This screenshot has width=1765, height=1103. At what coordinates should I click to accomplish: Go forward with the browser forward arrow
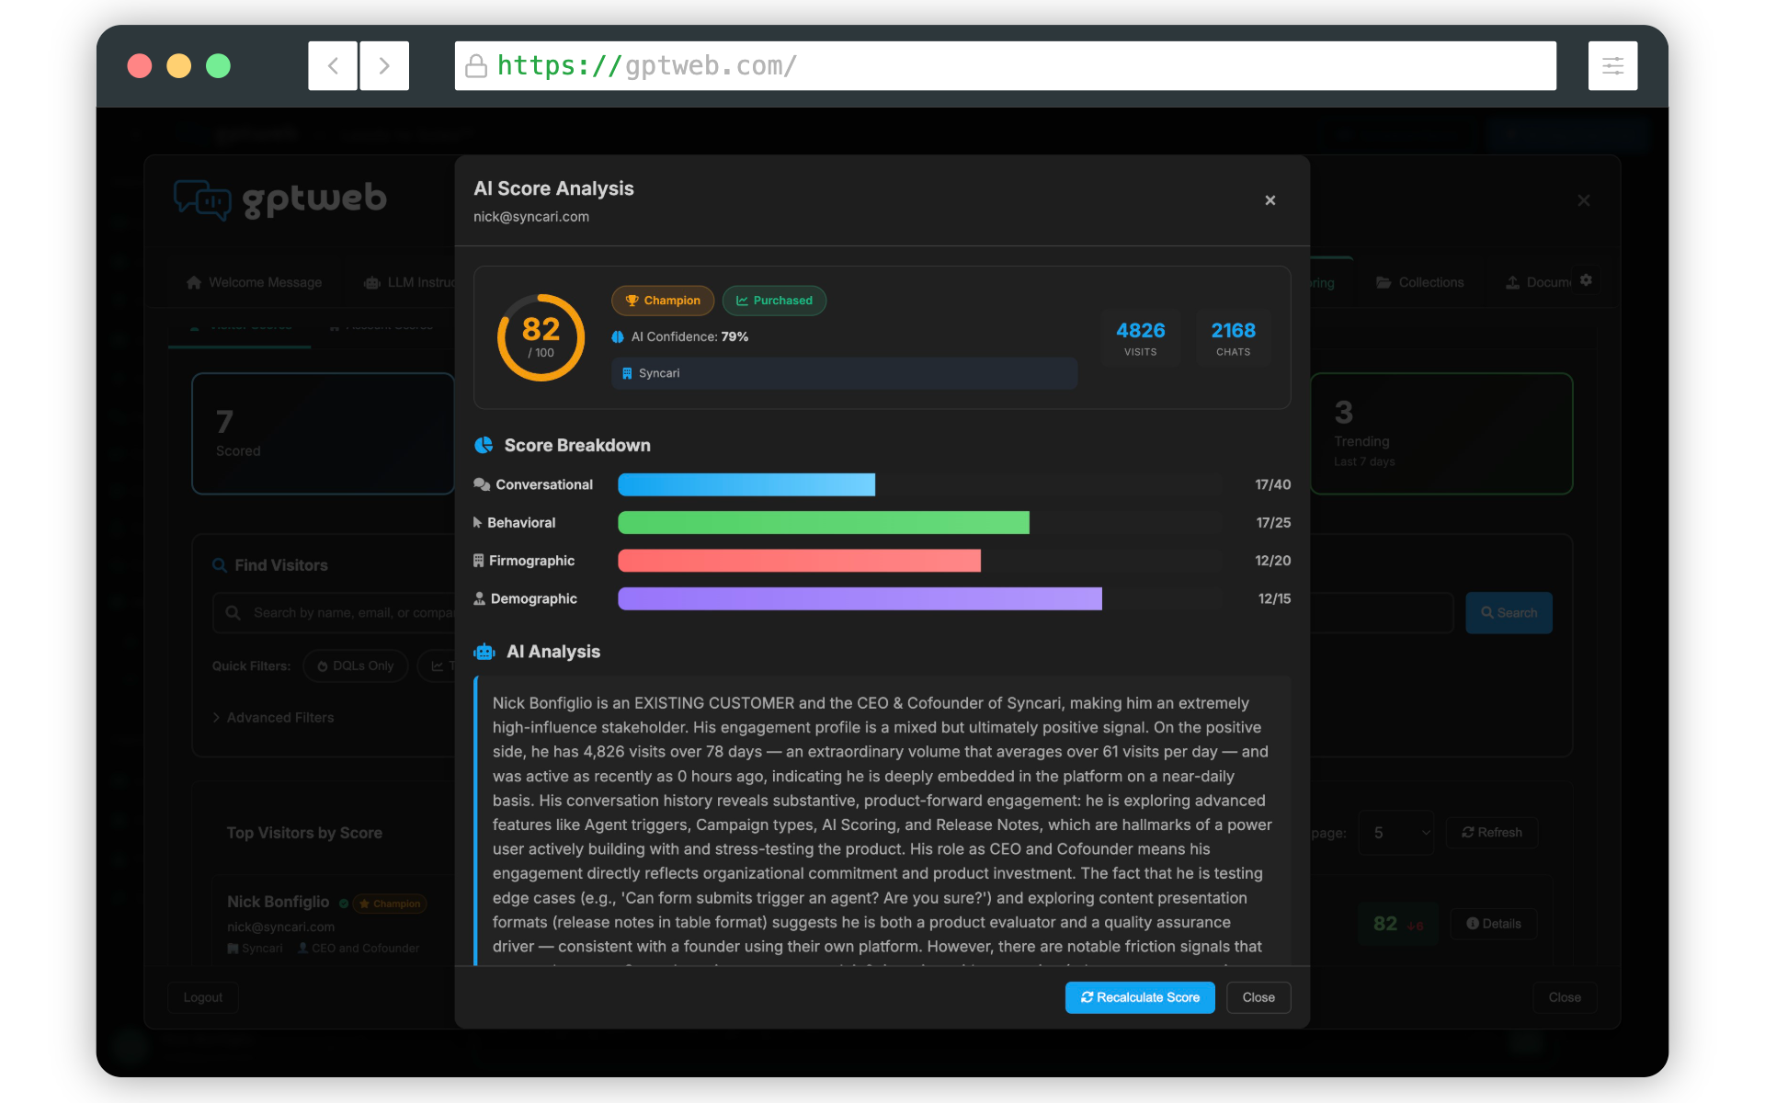(384, 65)
